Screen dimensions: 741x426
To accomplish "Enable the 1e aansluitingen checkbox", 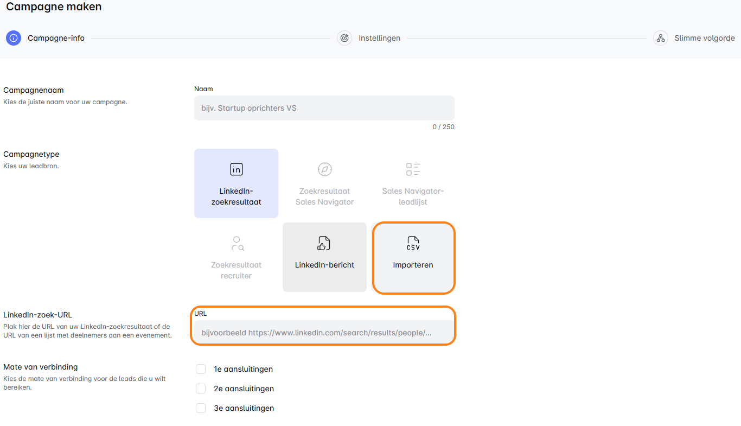I will point(201,369).
